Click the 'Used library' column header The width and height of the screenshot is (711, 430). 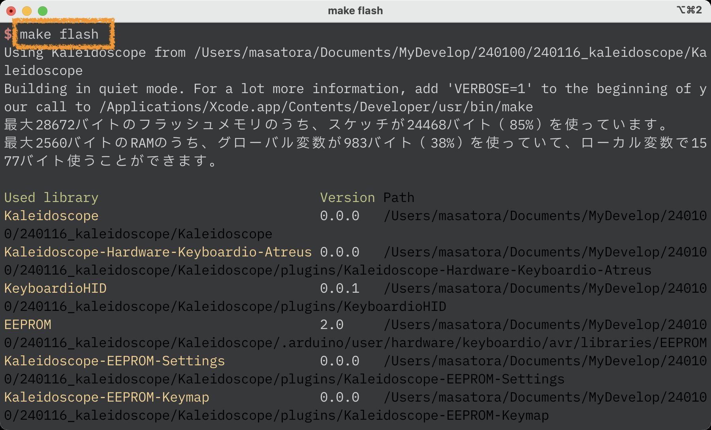click(x=51, y=198)
